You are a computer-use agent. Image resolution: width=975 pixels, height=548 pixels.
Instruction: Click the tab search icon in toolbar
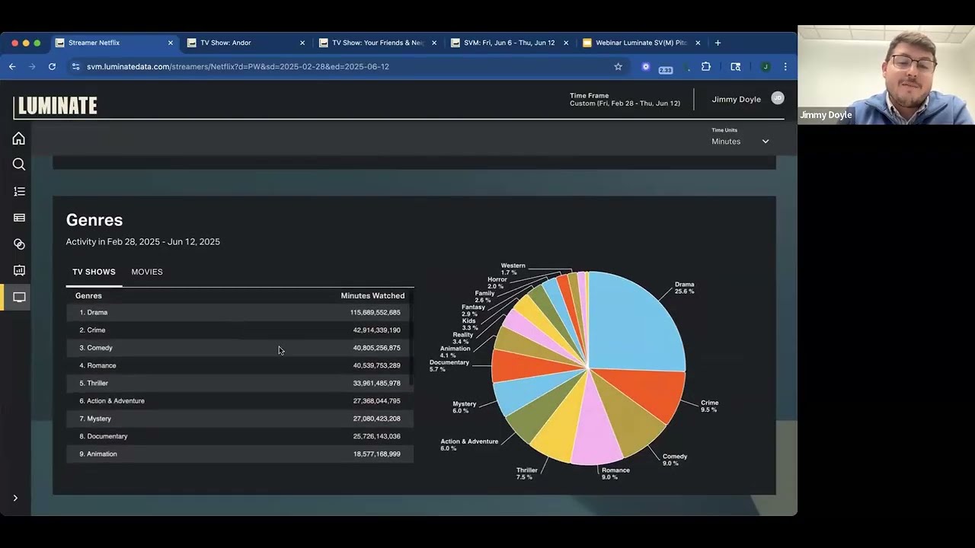coord(735,66)
